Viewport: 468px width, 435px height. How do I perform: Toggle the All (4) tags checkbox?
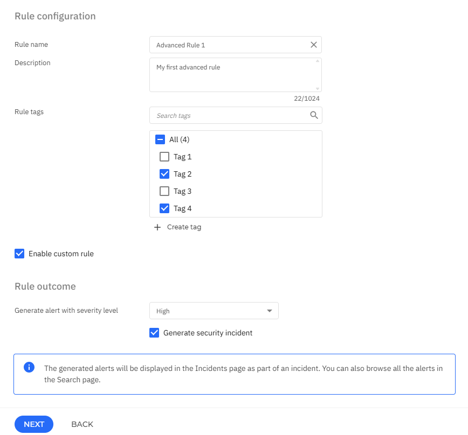[x=160, y=139]
